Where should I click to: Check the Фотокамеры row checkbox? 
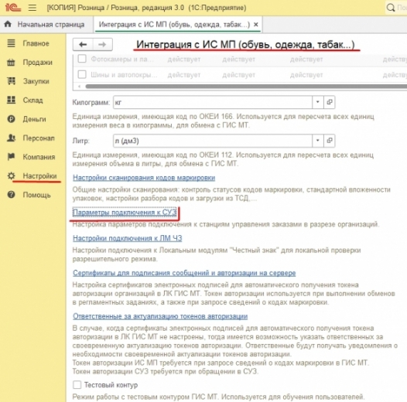(82, 59)
